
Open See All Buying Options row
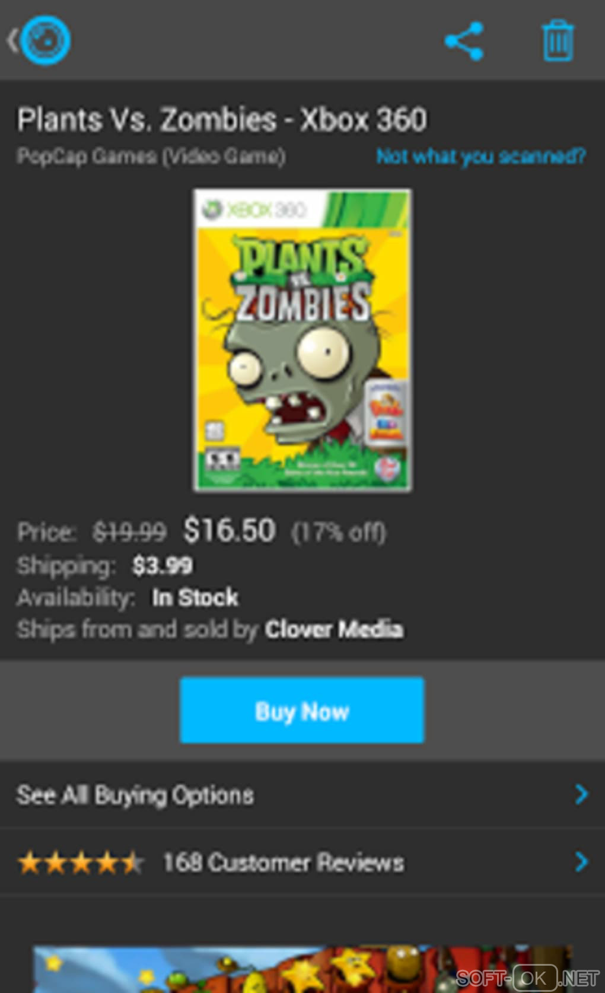302,794
